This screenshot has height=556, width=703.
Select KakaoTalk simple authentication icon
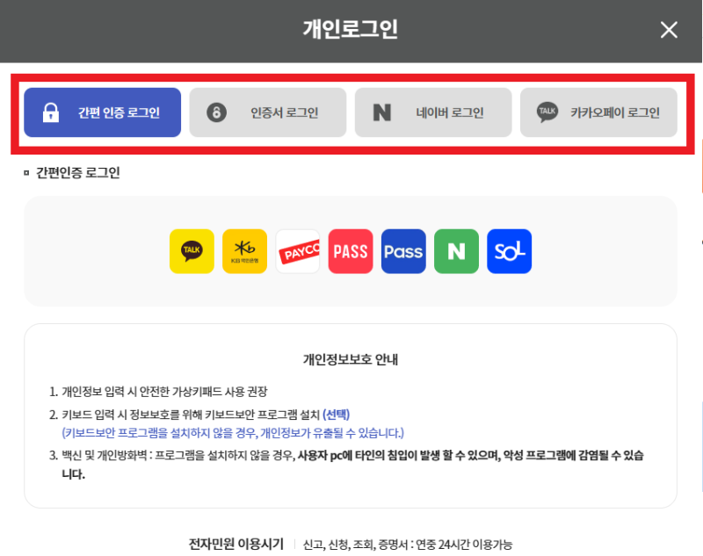click(192, 251)
